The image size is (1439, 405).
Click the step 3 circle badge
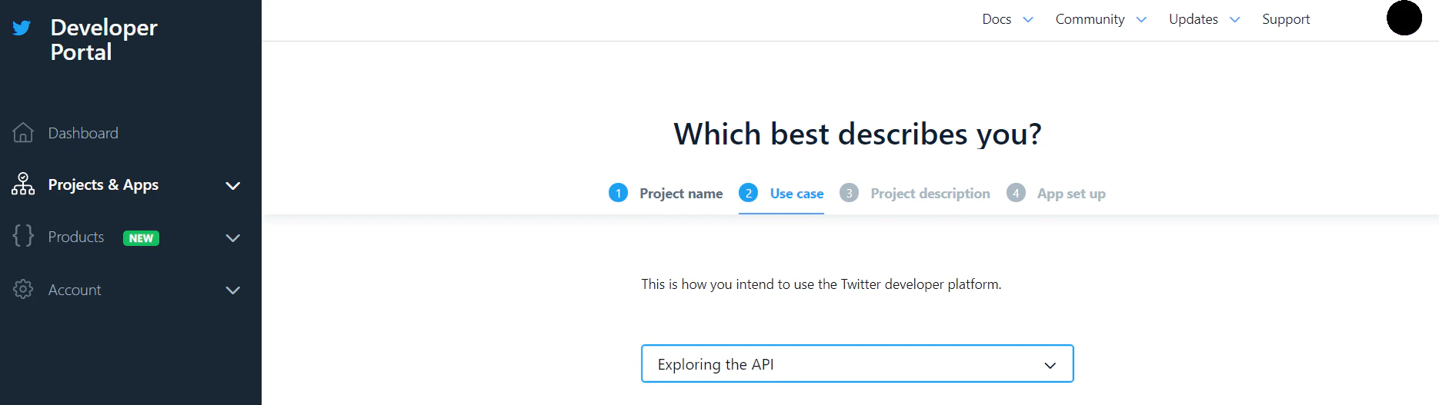849,193
